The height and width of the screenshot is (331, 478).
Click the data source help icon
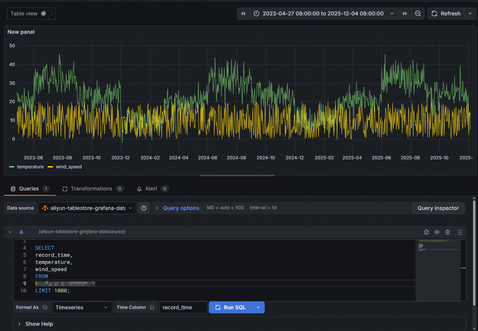144,208
